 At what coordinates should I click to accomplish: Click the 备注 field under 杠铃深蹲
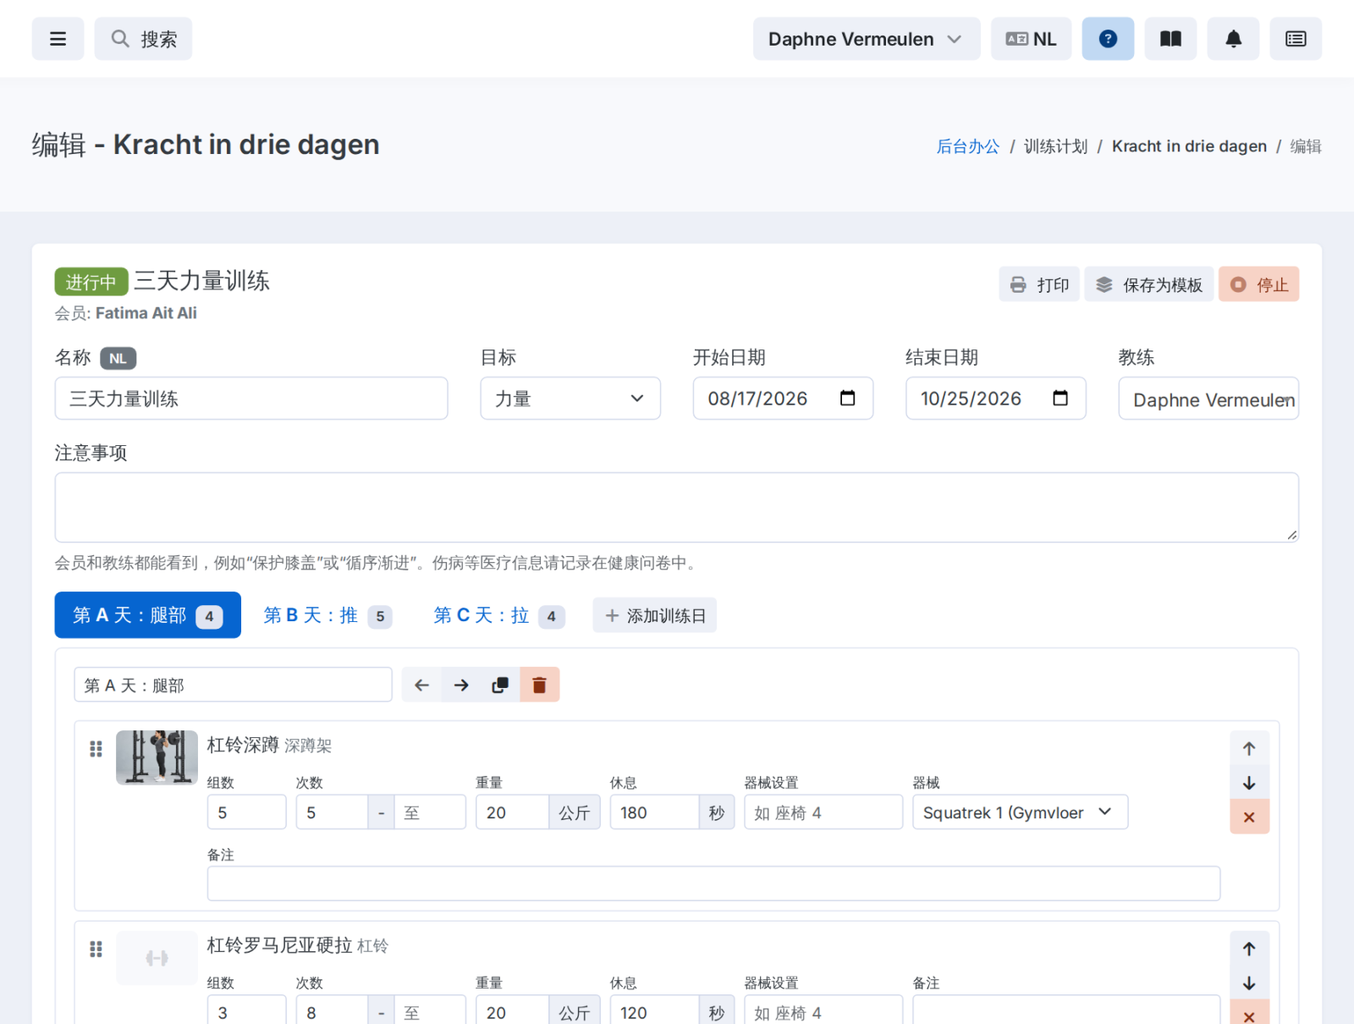713,884
